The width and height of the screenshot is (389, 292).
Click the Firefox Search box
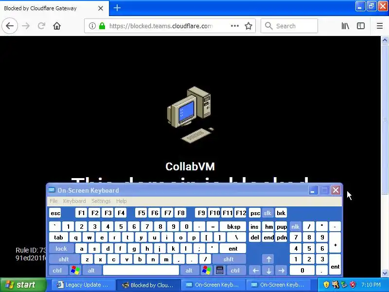(x=289, y=26)
